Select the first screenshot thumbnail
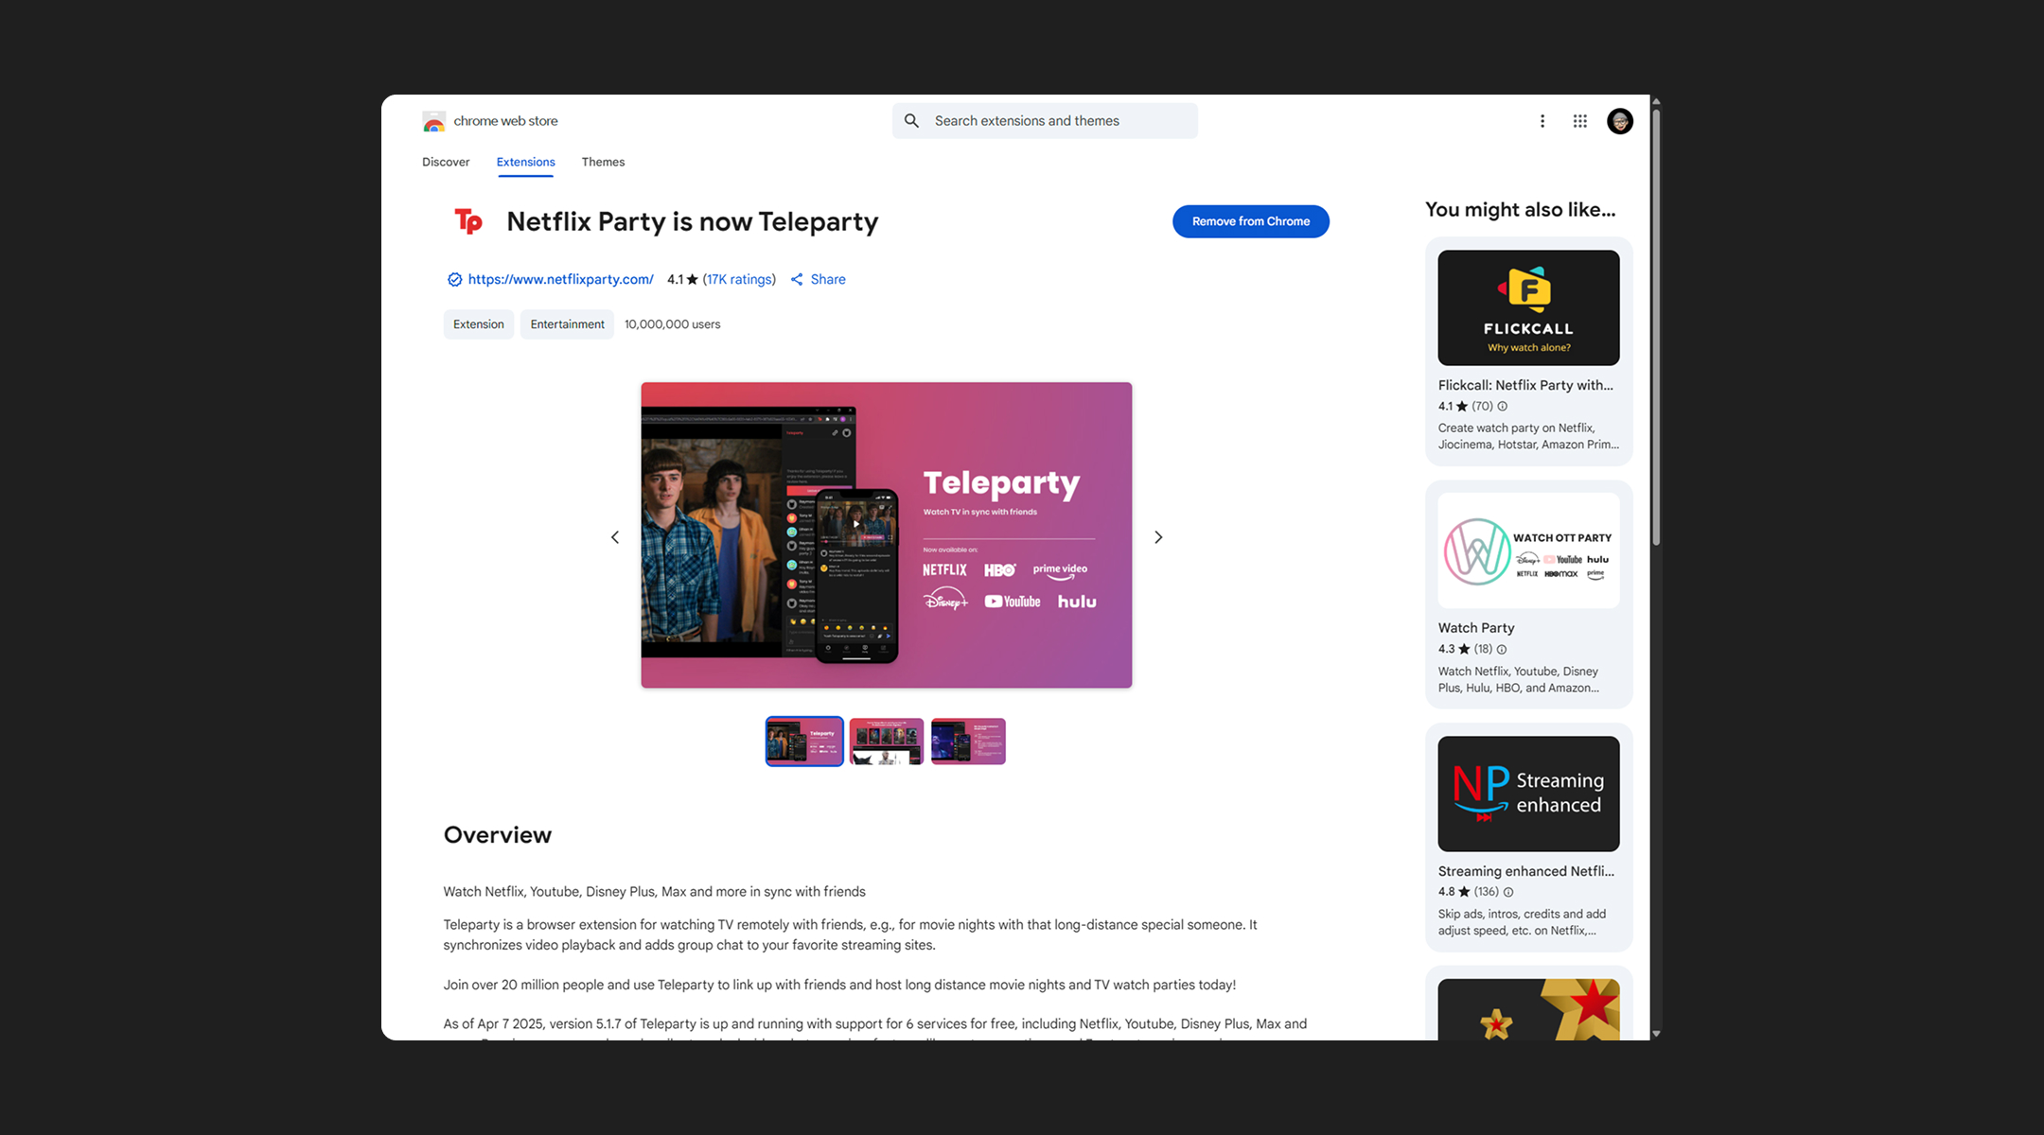 pos(804,742)
